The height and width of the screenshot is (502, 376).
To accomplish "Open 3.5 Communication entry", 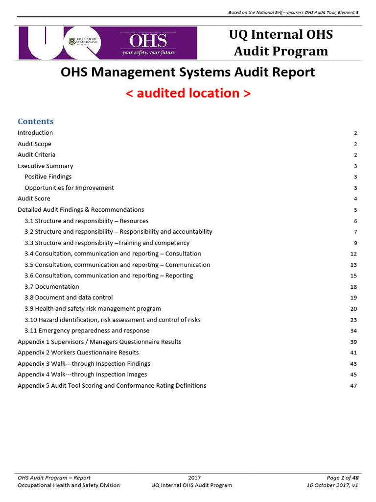I will [x=117, y=265].
